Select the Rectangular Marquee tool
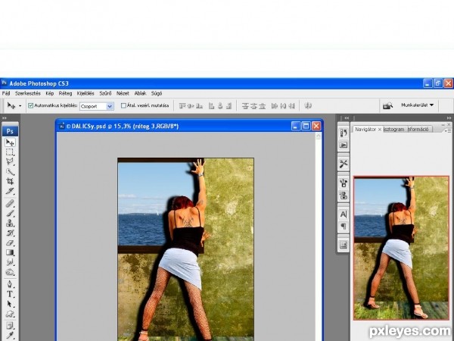454x341 pixels. (10, 152)
